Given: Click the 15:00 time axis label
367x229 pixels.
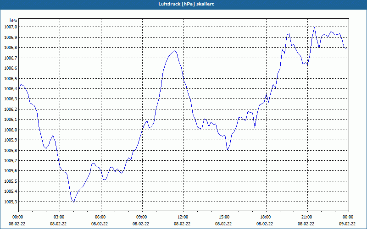Looking at the screenshot, I should (x=225, y=217).
